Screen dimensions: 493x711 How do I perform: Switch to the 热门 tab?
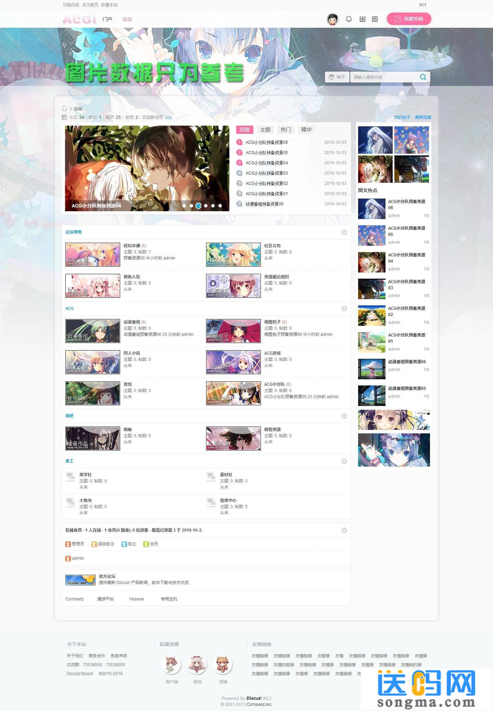tap(286, 130)
